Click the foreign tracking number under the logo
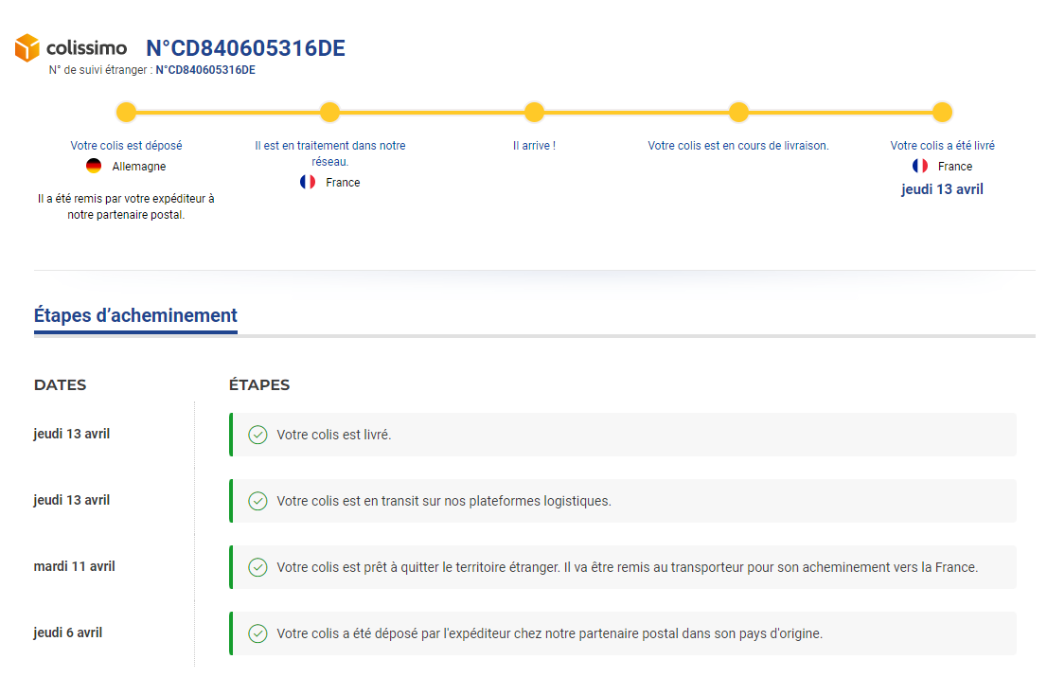 [204, 70]
